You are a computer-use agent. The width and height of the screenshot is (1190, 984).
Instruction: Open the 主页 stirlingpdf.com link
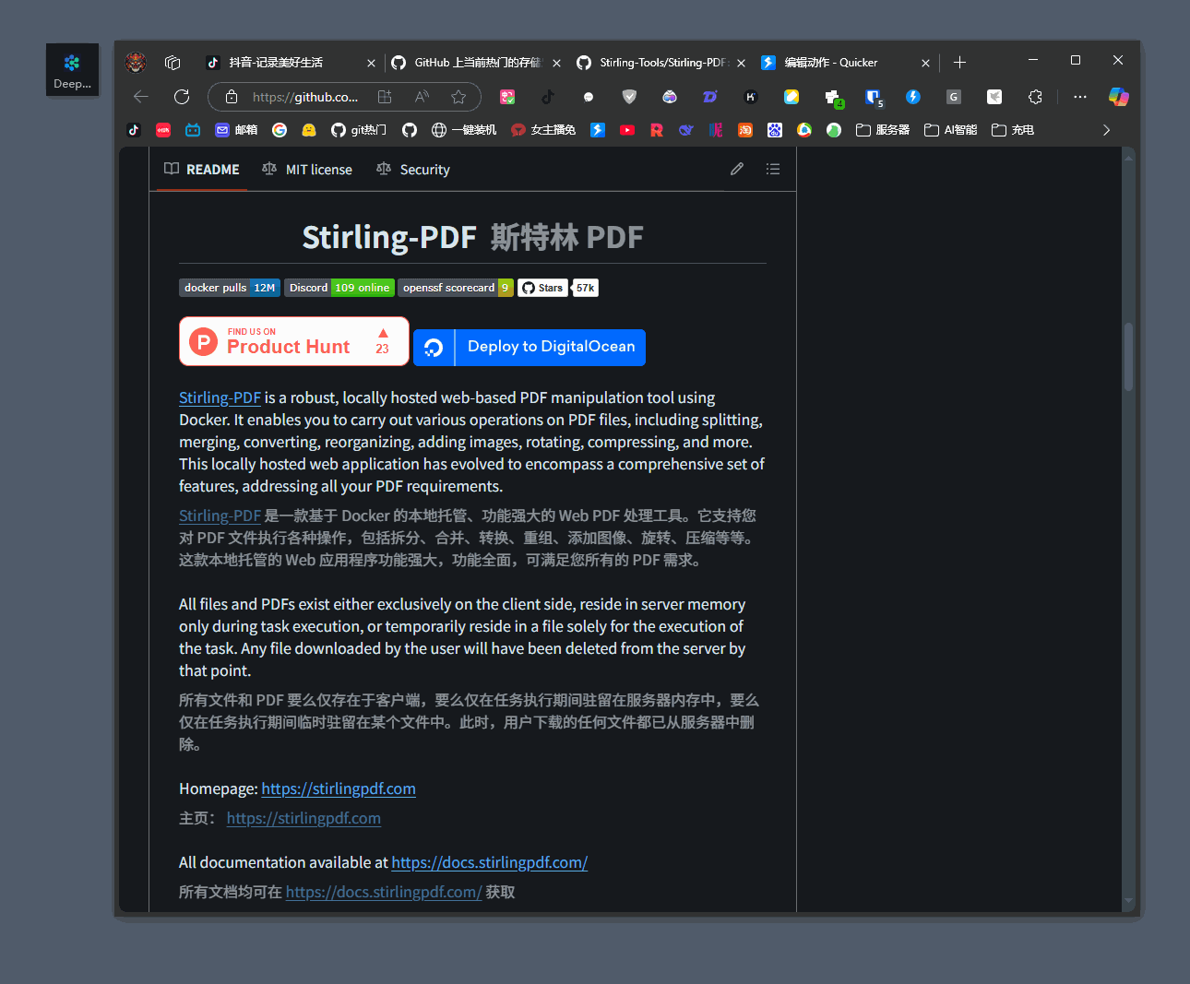[x=303, y=818]
